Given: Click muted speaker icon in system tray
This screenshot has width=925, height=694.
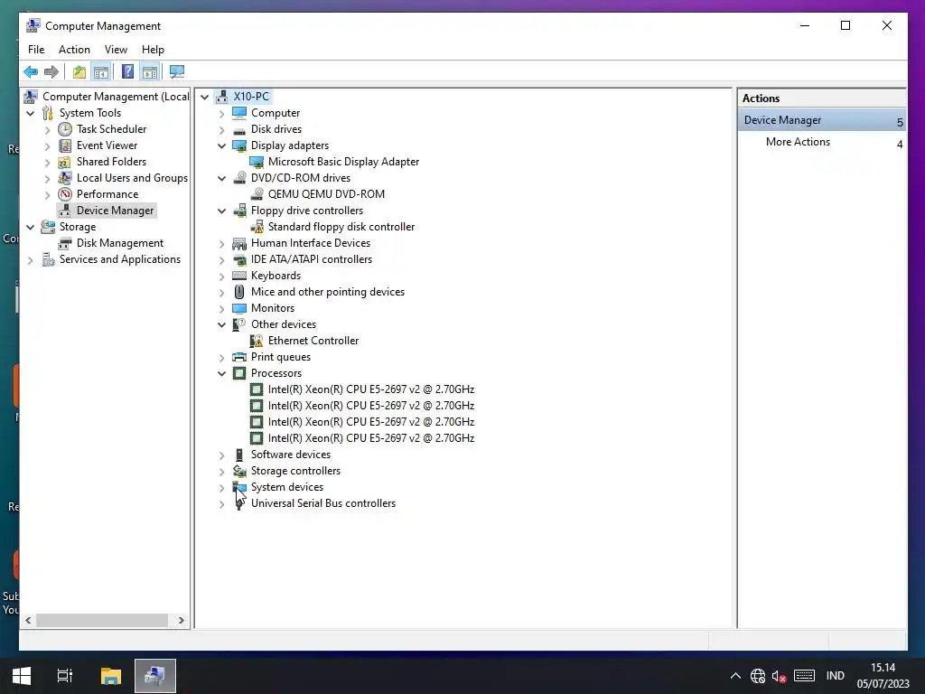Looking at the screenshot, I should tap(779, 676).
